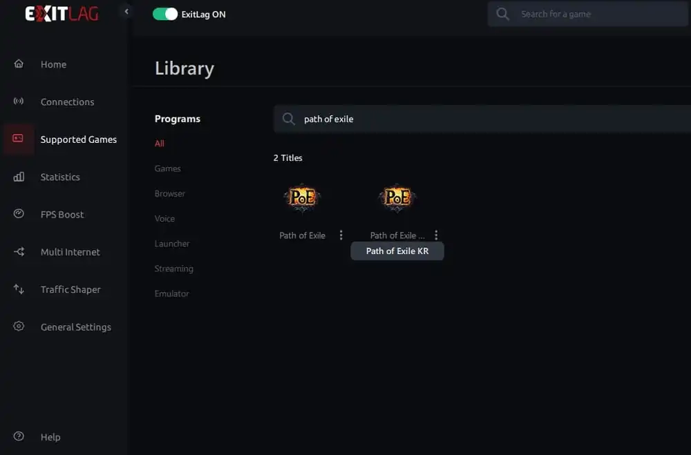Click the FPS Boost gauge icon

[19, 213]
